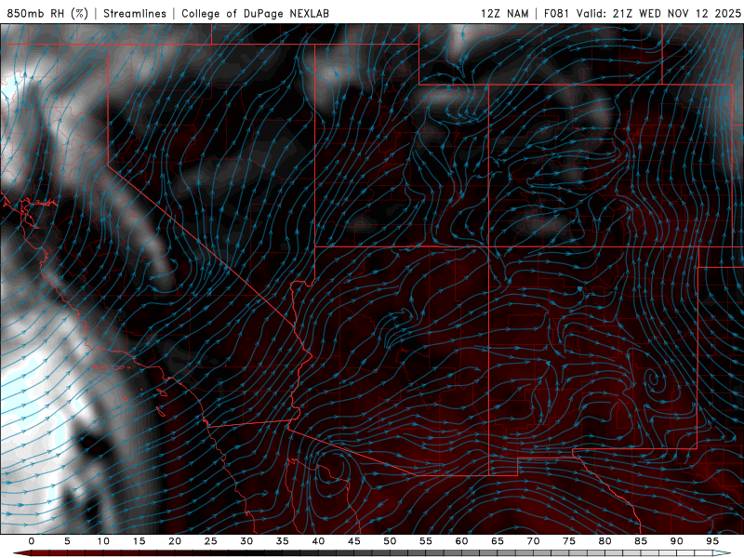Click the "90" label on the humidity scale

pyautogui.click(x=676, y=541)
